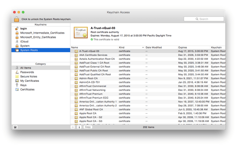Viewport: 236px width, 147px height.
Task: Click the Copy button
Action: pos(88,127)
